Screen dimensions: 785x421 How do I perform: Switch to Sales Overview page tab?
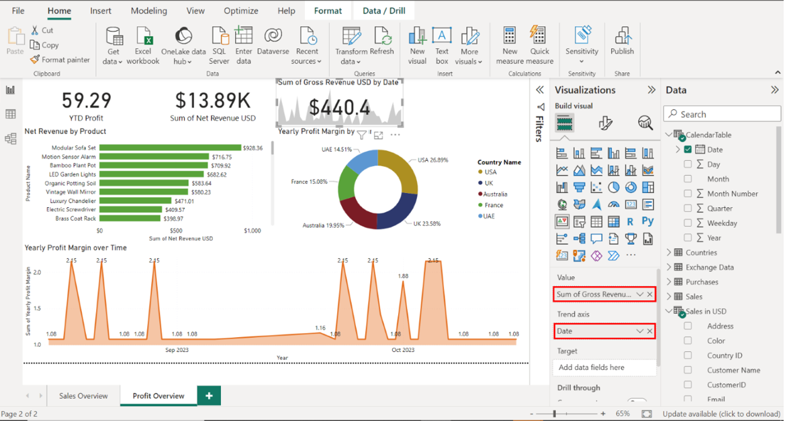(83, 396)
